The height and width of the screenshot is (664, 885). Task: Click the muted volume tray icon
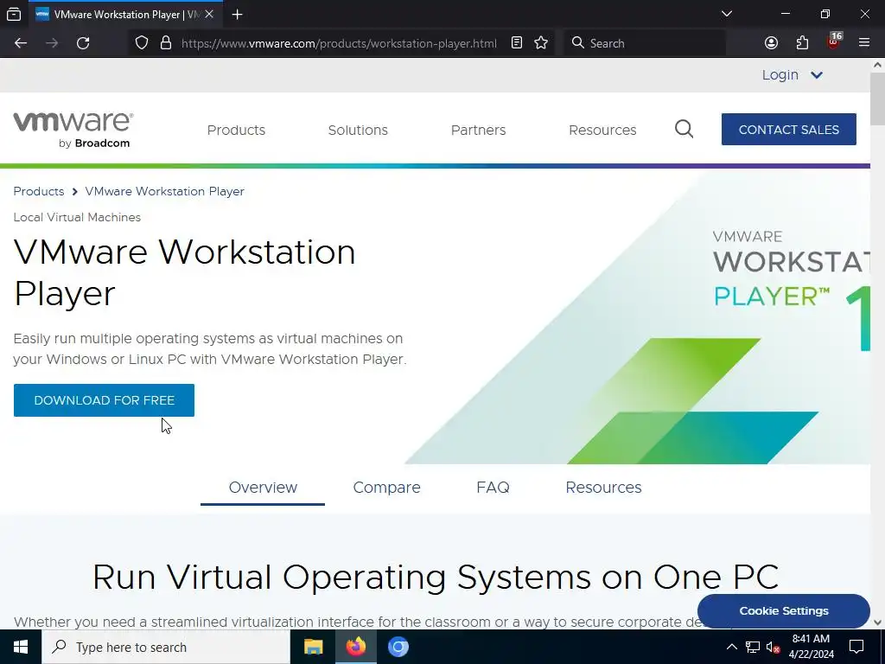pos(773,647)
